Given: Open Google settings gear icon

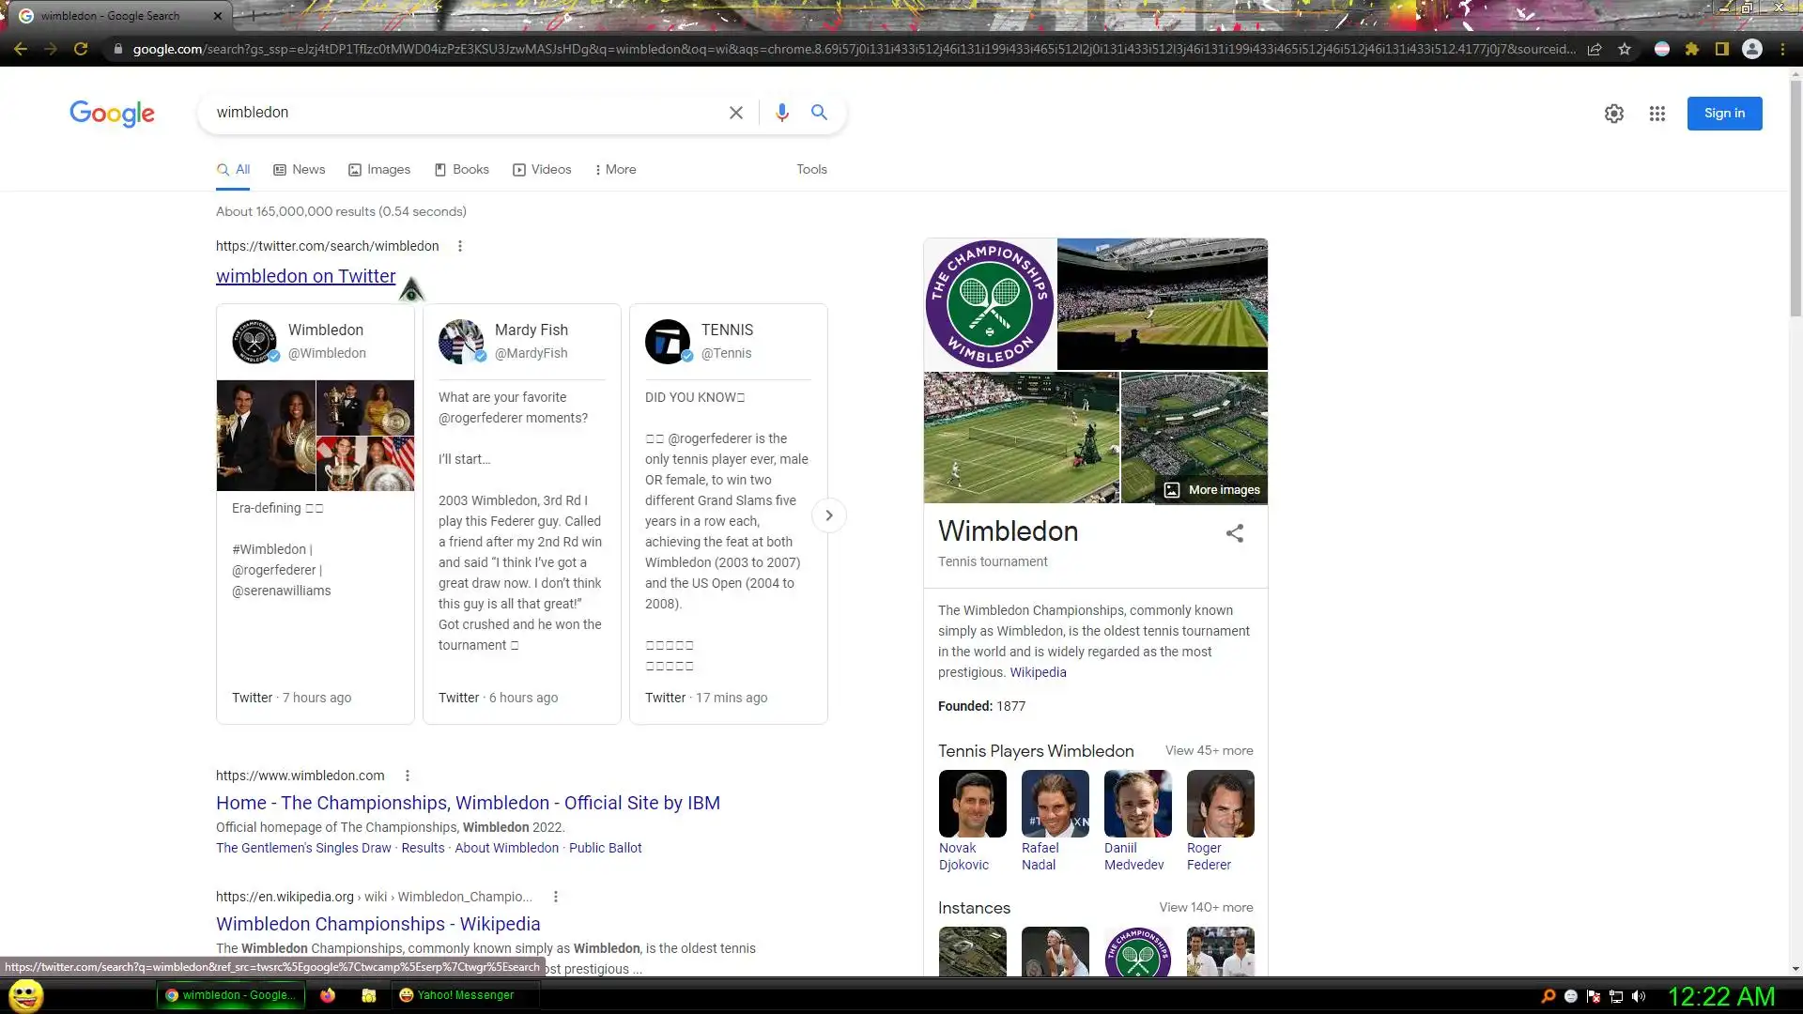Looking at the screenshot, I should (x=1613, y=114).
